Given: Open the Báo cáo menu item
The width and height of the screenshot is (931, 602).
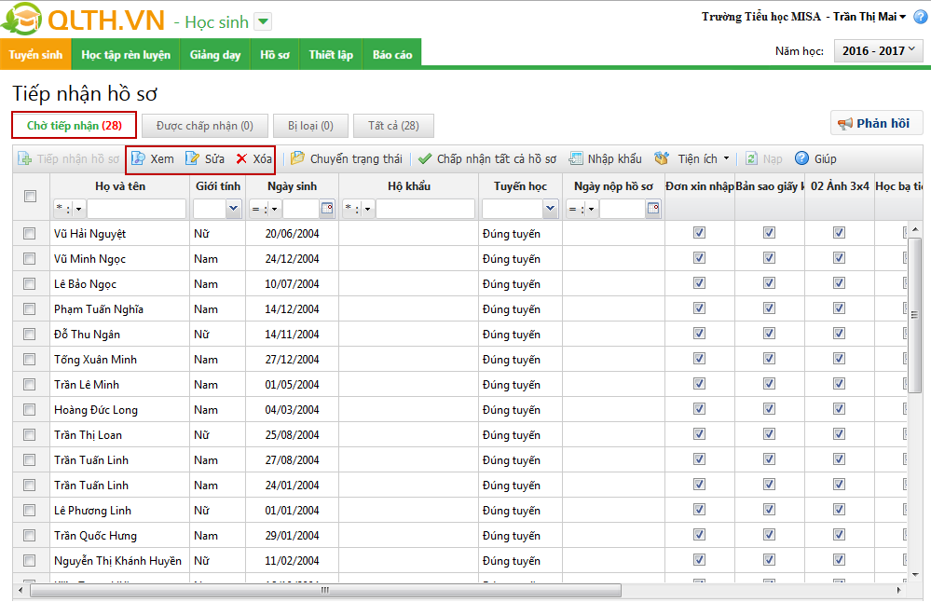Looking at the screenshot, I should (392, 55).
